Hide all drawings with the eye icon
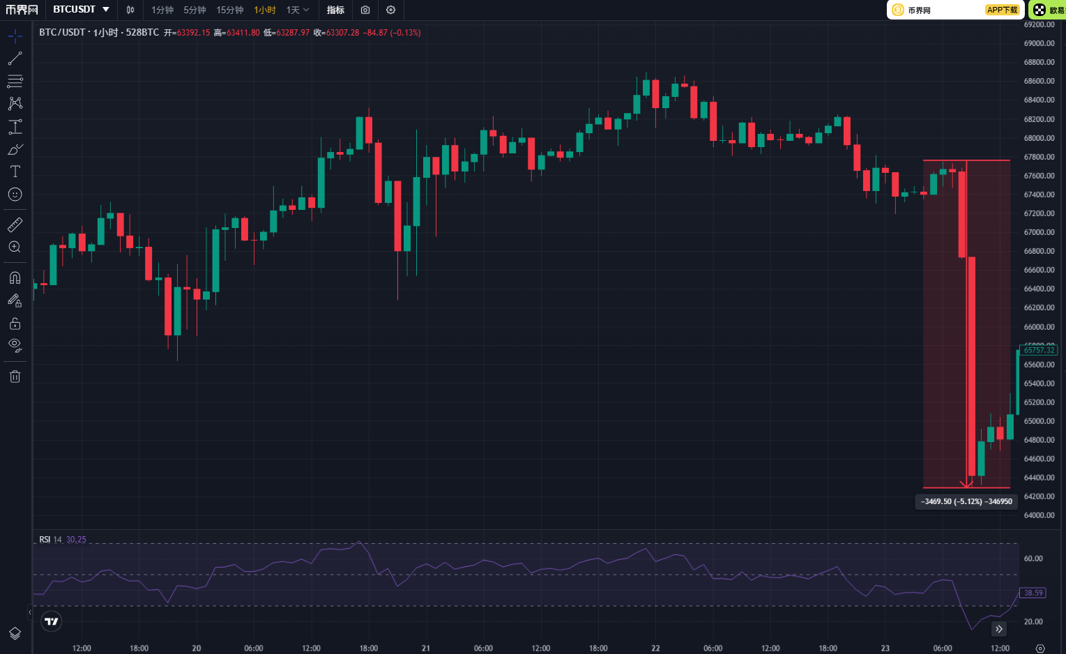The height and width of the screenshot is (654, 1066). coord(15,345)
